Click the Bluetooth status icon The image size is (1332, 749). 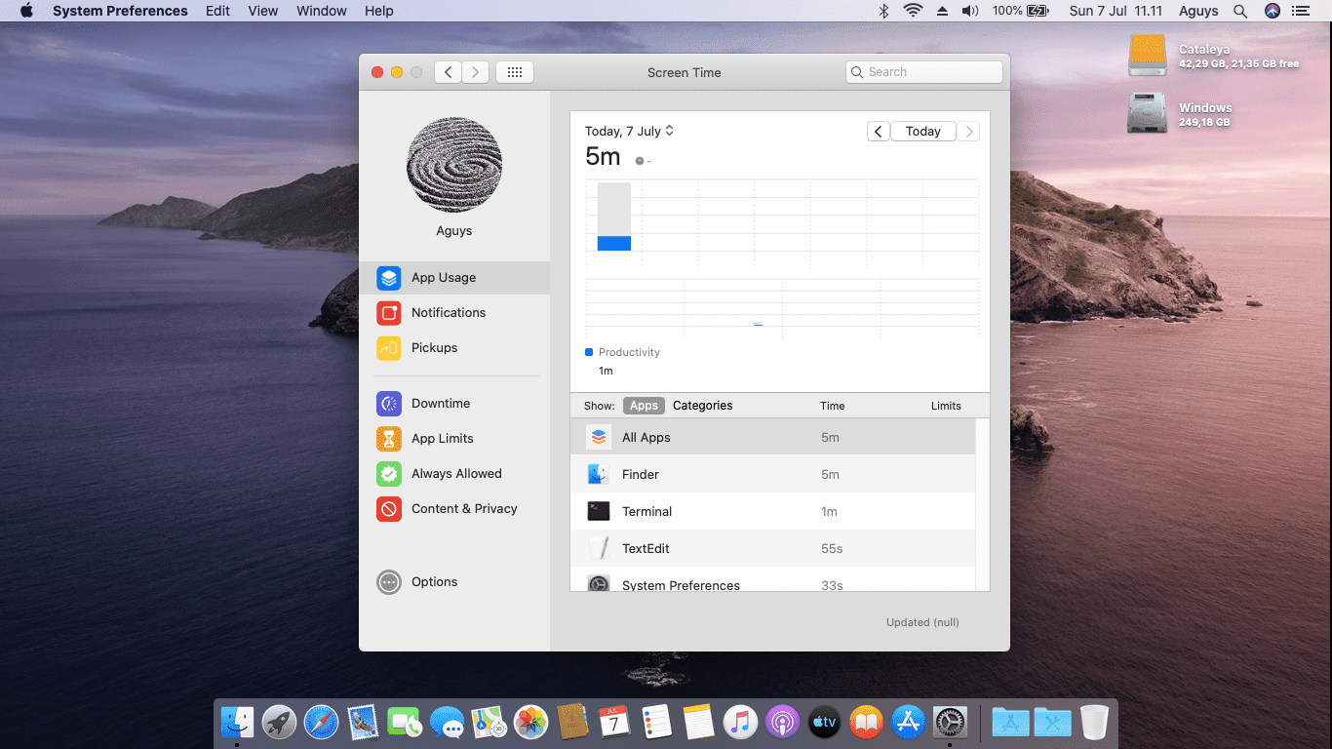click(x=884, y=11)
